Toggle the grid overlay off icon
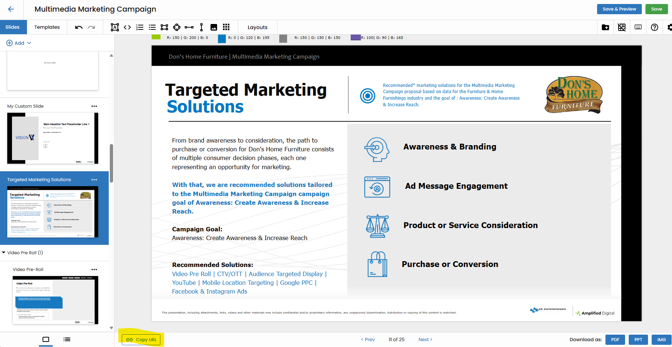672x347 pixels. (622, 27)
